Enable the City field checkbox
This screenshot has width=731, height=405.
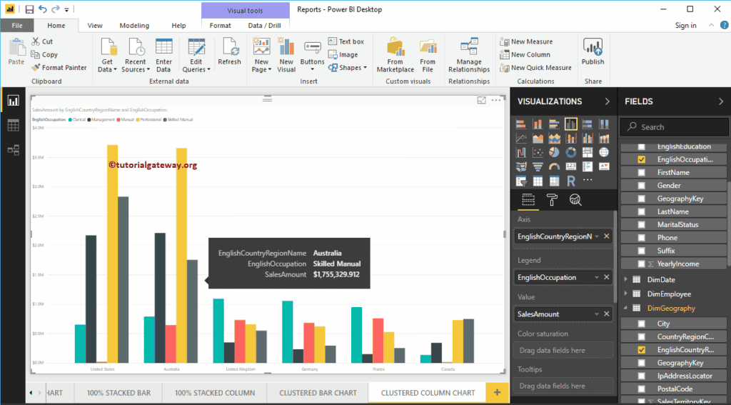[642, 324]
